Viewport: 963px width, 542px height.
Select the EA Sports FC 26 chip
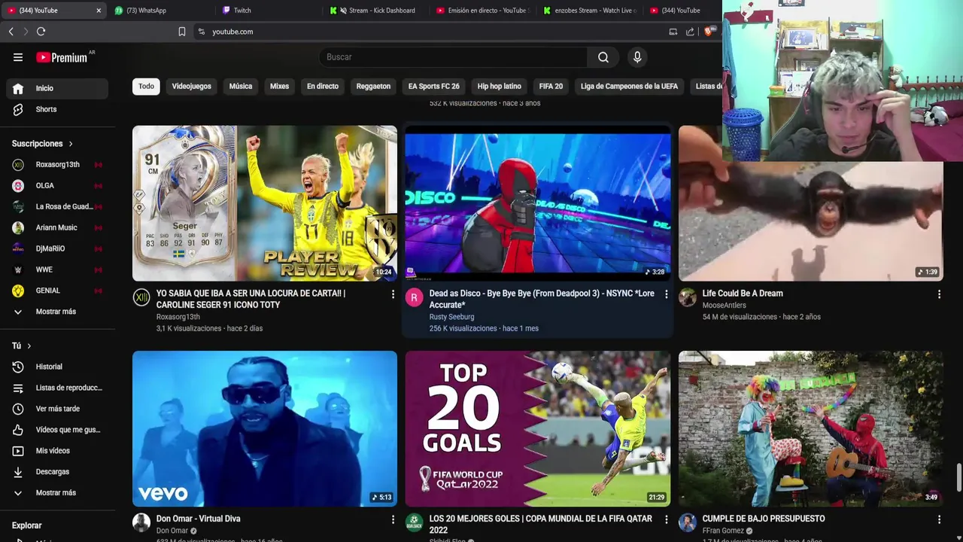[x=434, y=87]
